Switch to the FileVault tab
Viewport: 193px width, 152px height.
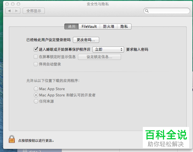click(x=89, y=27)
